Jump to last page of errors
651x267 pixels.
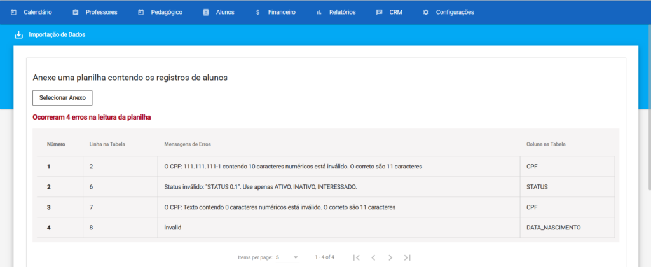click(408, 257)
